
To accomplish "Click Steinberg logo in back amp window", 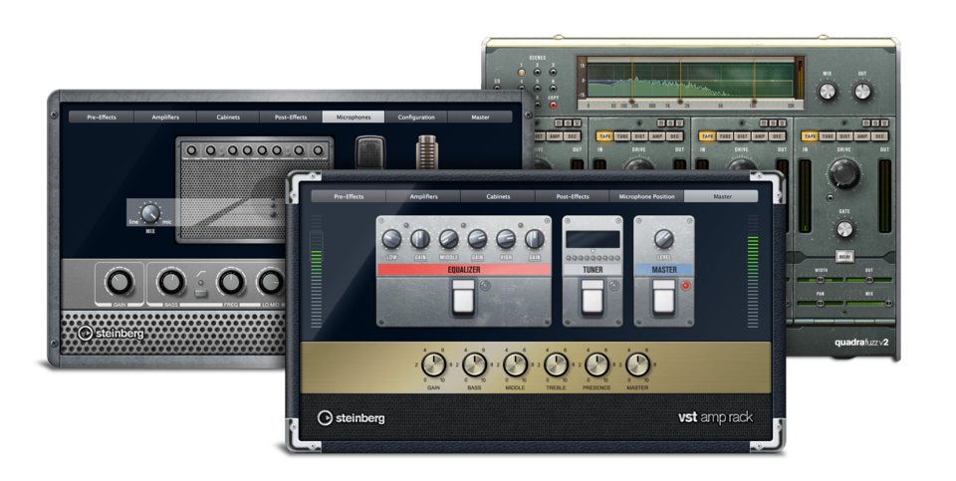I will click(x=111, y=334).
